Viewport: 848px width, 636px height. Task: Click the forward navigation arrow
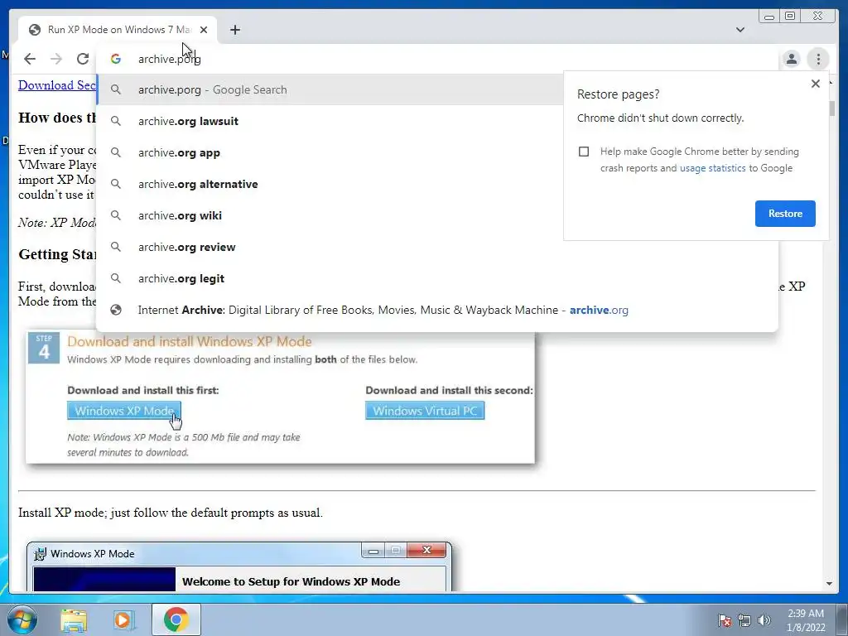point(56,59)
